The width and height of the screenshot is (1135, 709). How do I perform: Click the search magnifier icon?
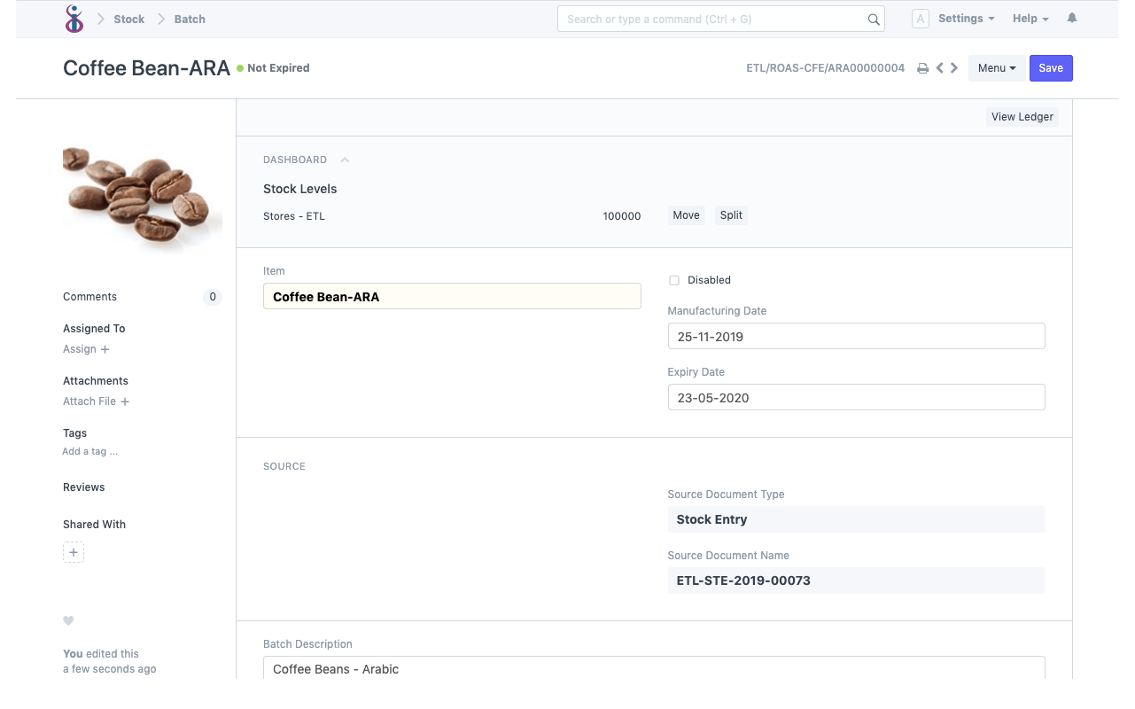pyautogui.click(x=873, y=18)
